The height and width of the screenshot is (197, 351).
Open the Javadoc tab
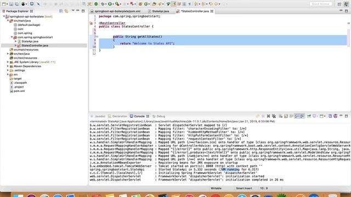[x=98, y=116]
